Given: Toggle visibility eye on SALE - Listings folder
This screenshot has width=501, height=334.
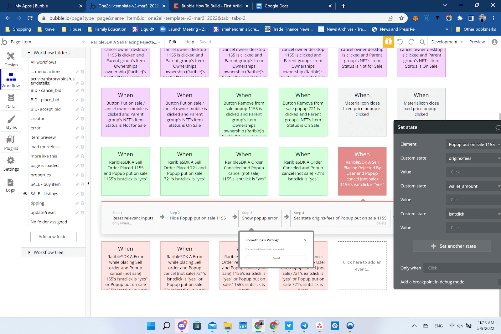Looking at the screenshot, I should point(25,193).
